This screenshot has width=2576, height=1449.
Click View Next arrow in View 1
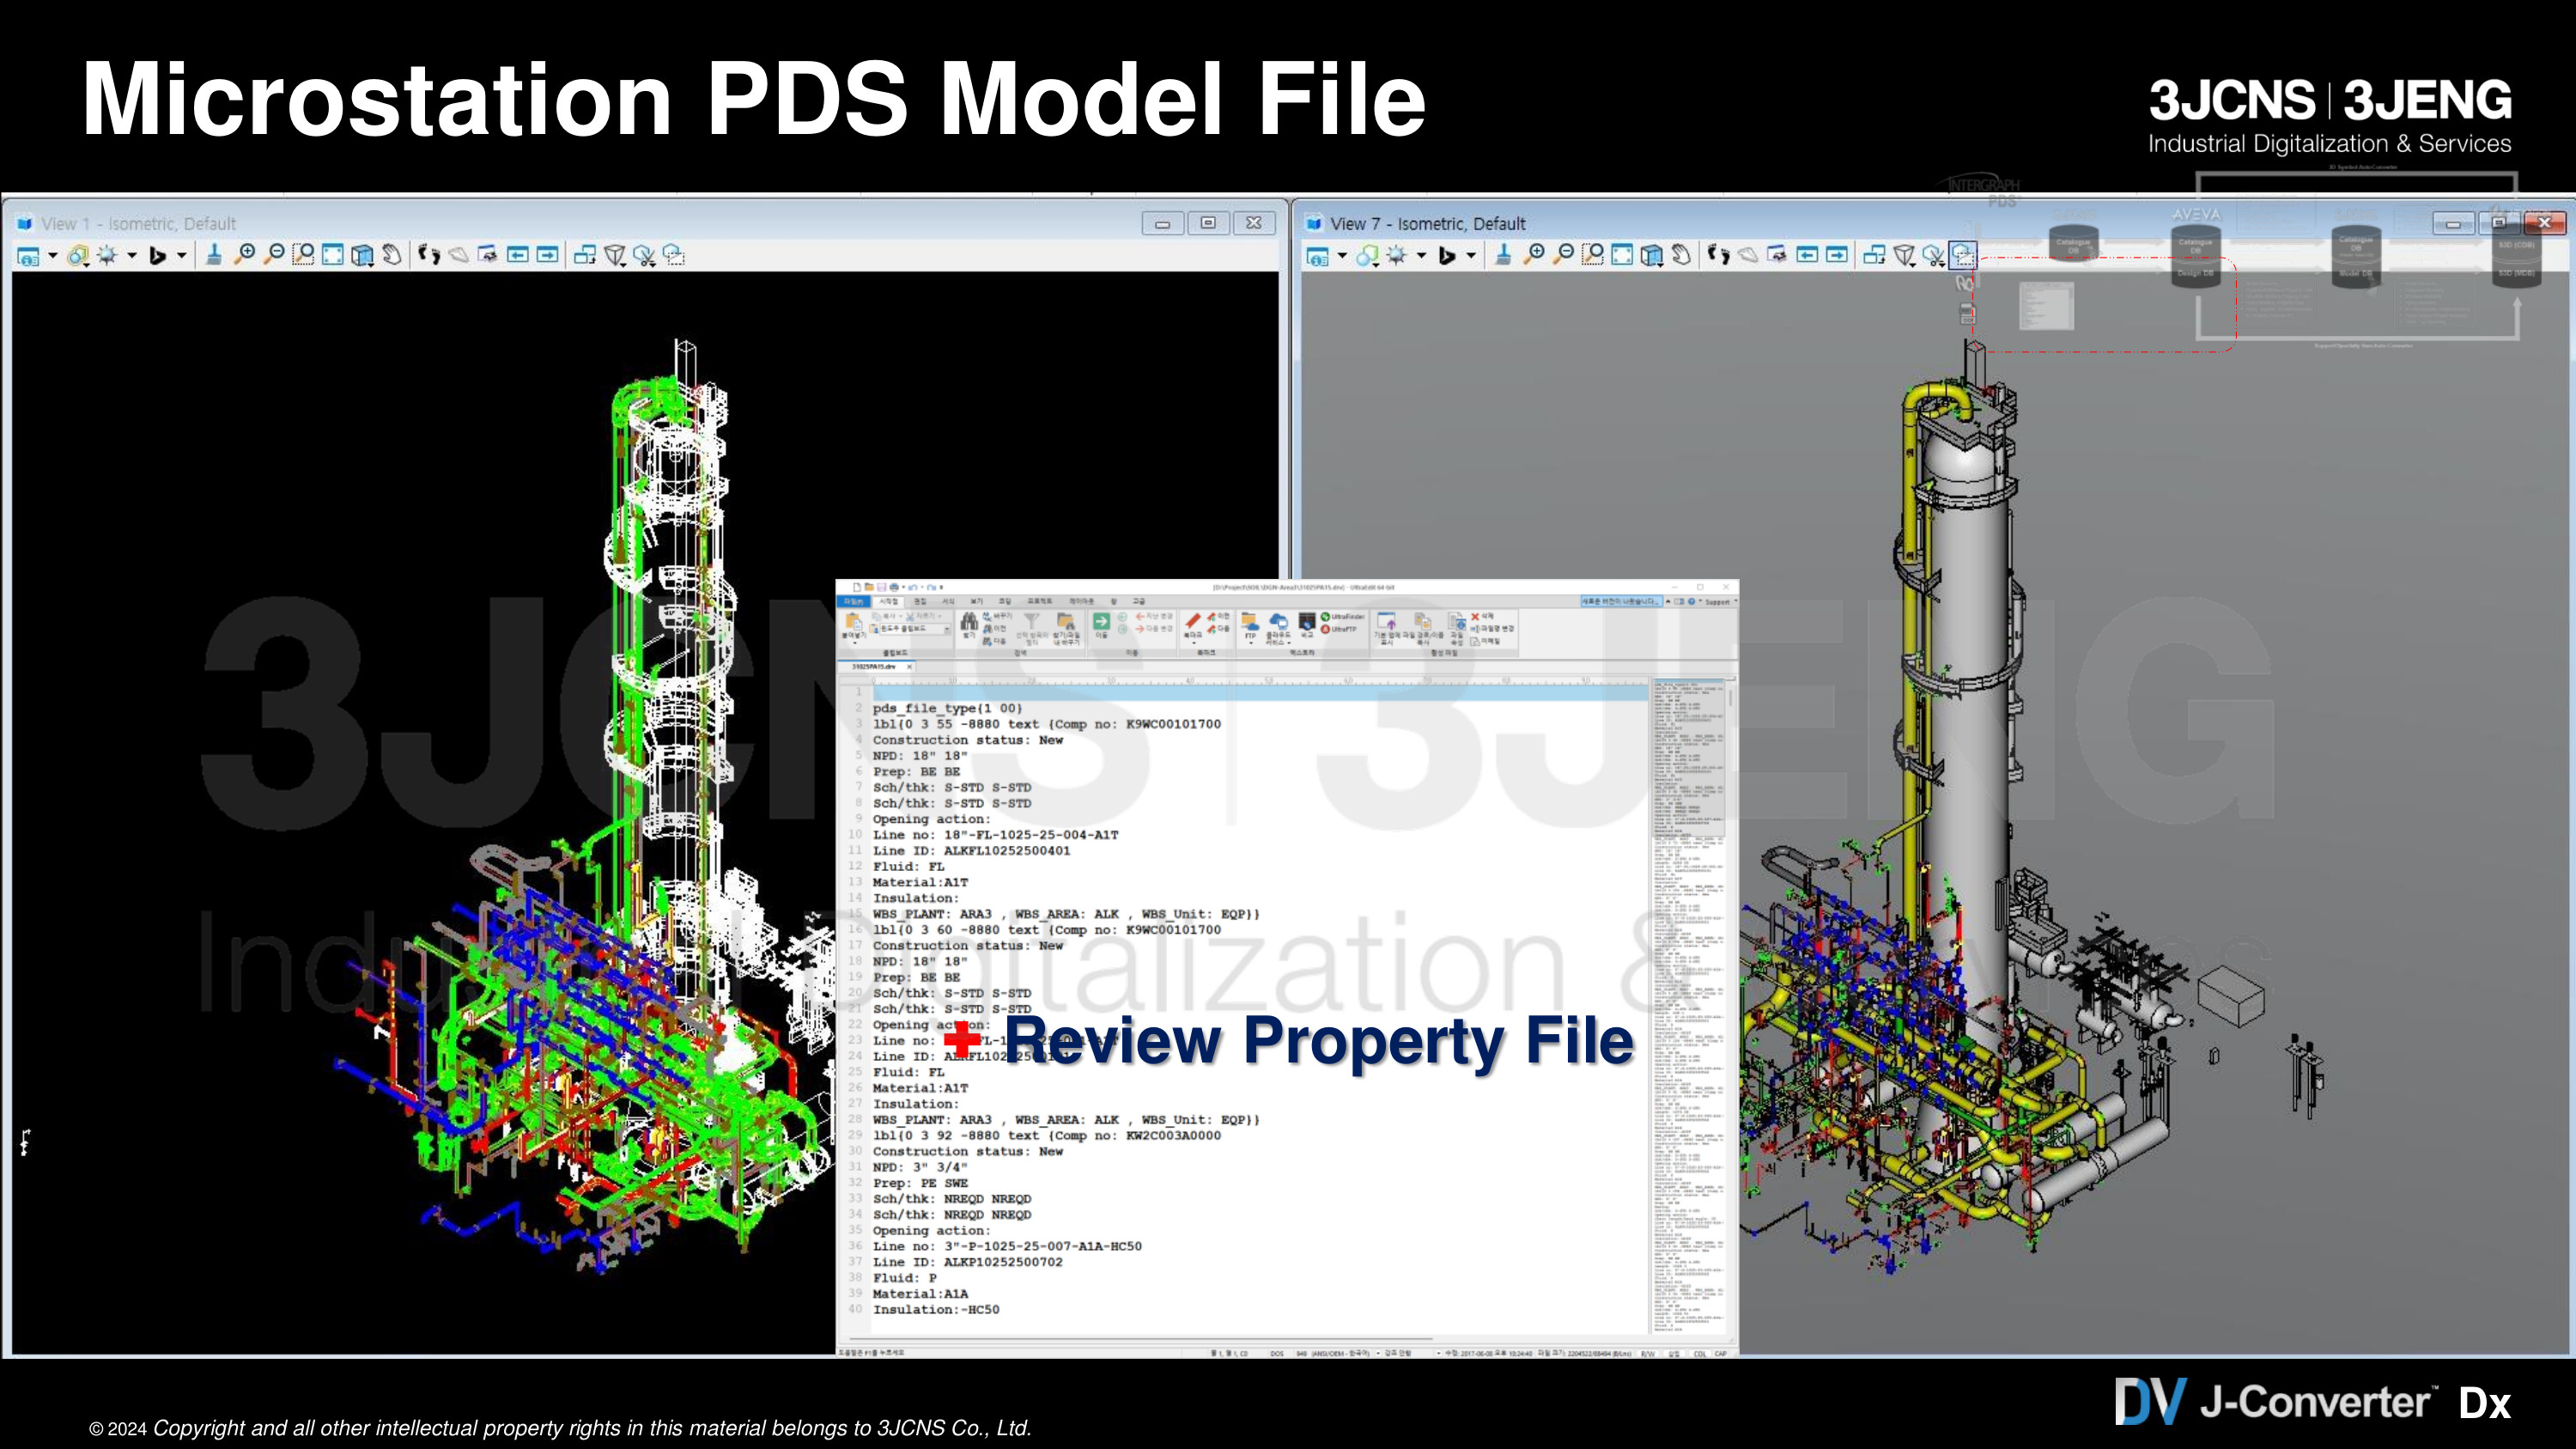547,256
